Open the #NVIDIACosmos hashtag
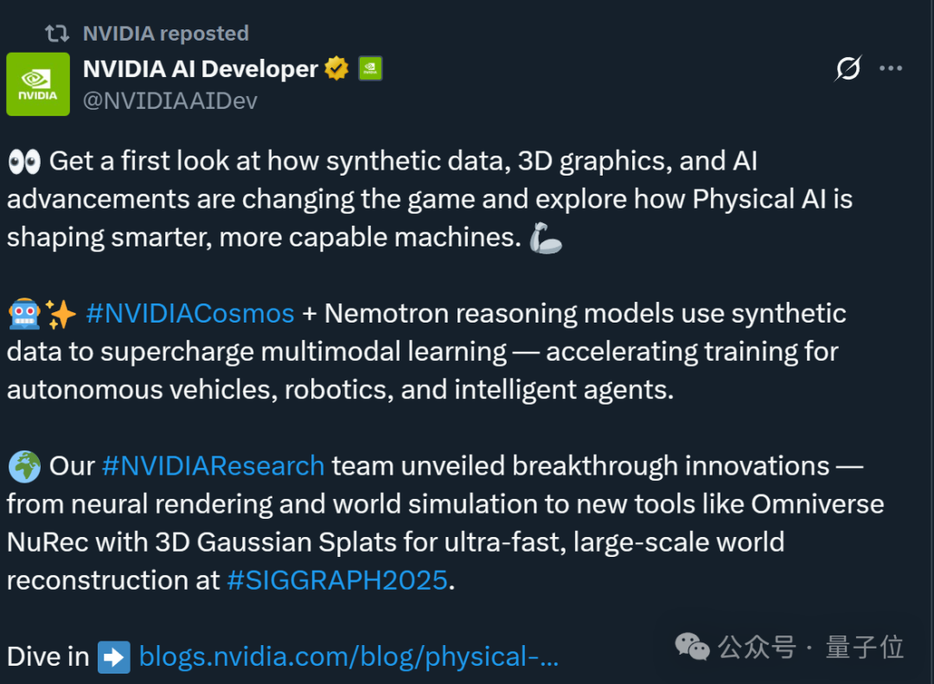This screenshot has width=934, height=684. coord(190,313)
